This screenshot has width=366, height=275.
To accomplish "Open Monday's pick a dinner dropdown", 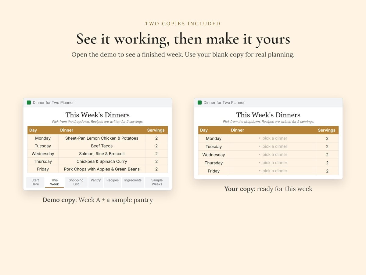I will tap(273, 138).
